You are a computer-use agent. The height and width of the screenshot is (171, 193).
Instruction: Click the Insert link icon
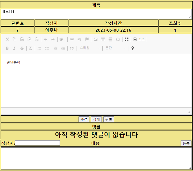point(72,39)
